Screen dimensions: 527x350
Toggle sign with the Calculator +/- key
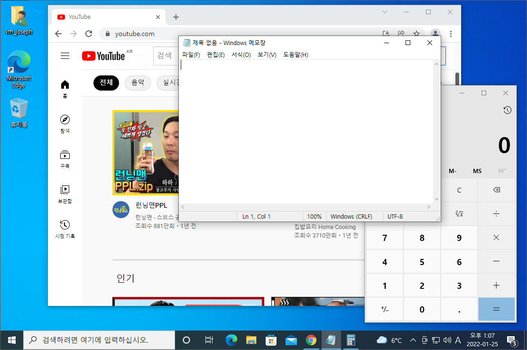(x=385, y=309)
